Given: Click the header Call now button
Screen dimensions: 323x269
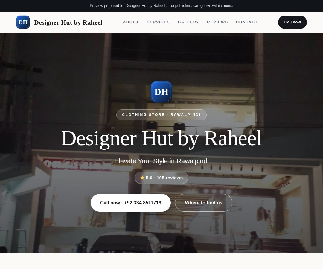Looking at the screenshot, I should [x=292, y=22].
